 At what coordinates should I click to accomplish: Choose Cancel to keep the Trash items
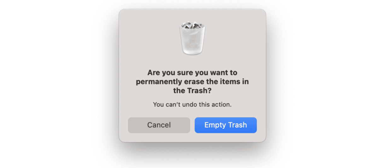tap(159, 125)
